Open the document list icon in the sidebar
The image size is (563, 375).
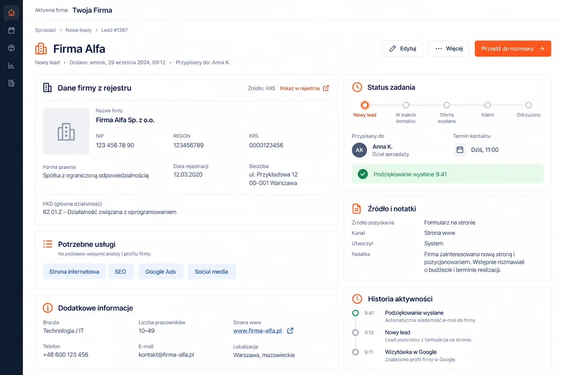[x=11, y=83]
